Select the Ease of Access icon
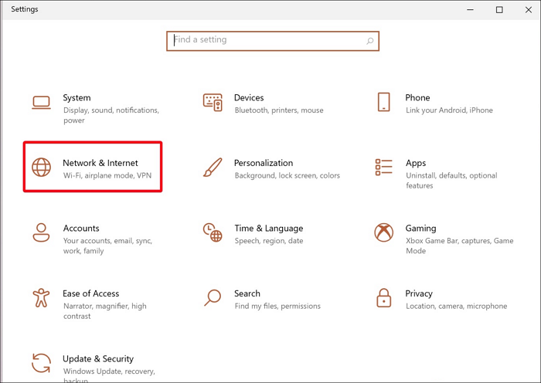The image size is (541, 383). pyautogui.click(x=41, y=297)
